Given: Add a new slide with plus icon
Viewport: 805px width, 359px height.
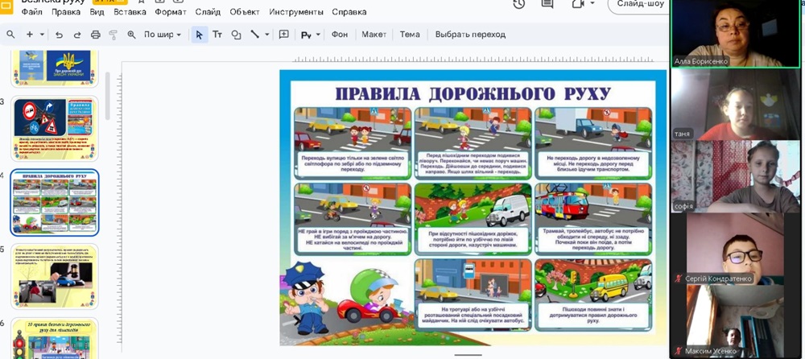Looking at the screenshot, I should click(x=30, y=35).
